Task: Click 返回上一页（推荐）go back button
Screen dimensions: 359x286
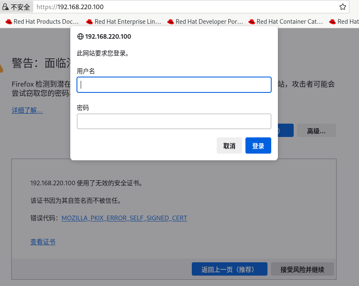Action: pos(229,269)
